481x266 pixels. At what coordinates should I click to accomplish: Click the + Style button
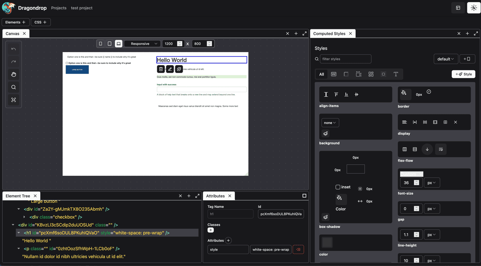pyautogui.click(x=463, y=74)
